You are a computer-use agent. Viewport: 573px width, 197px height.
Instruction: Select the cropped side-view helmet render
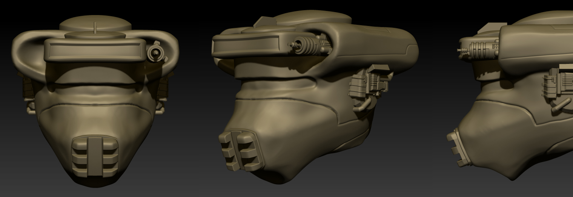510,95
